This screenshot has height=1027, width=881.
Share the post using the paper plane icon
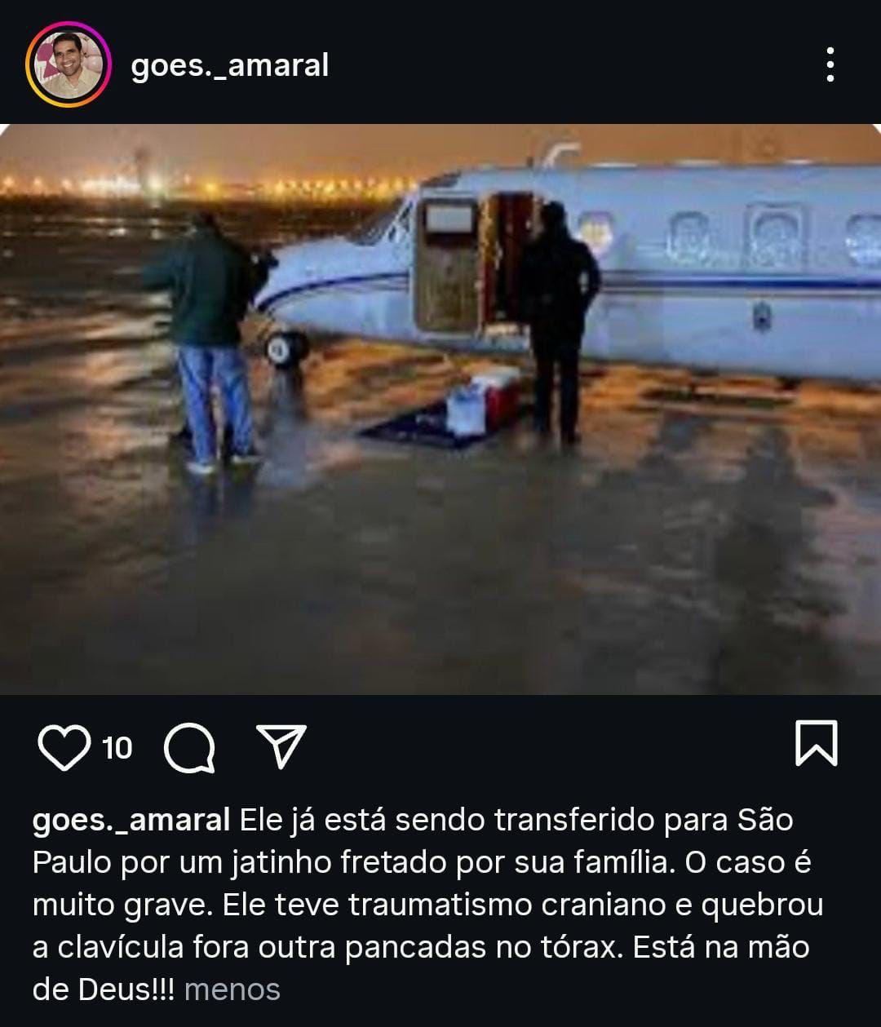pyautogui.click(x=281, y=746)
